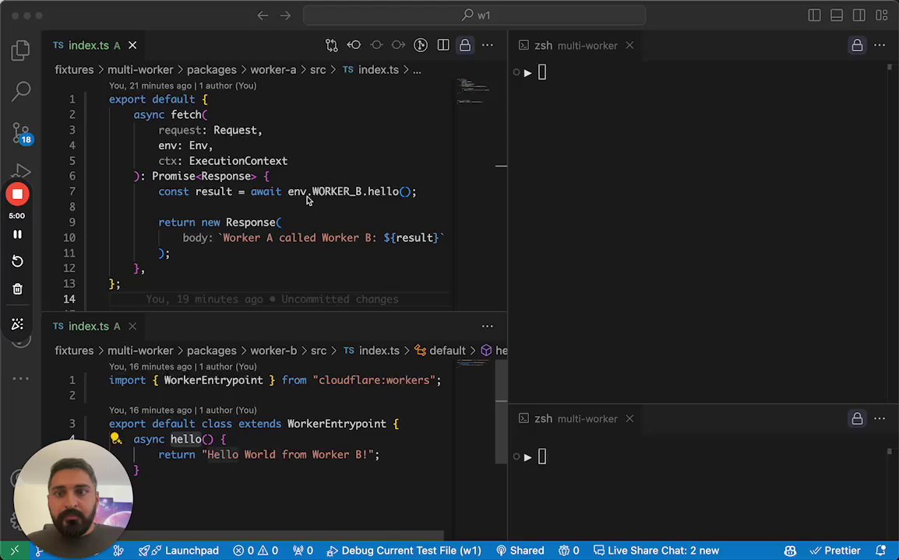Open the Explorer view in activity bar

21,51
